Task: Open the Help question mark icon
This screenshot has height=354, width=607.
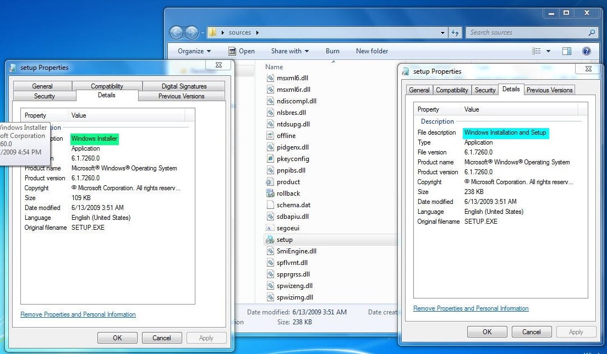Action: click(x=587, y=51)
